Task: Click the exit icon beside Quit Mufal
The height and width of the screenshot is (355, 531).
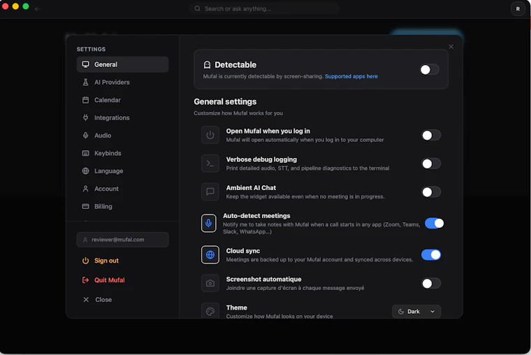Action: [86, 280]
